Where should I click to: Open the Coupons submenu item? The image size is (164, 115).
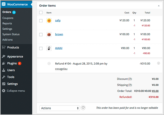coord(8,18)
